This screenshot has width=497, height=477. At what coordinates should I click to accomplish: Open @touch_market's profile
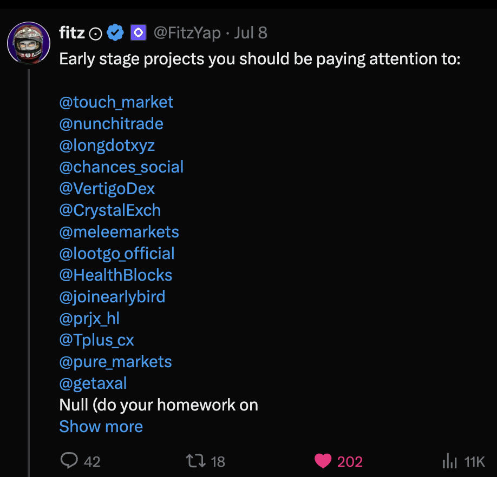click(x=116, y=102)
